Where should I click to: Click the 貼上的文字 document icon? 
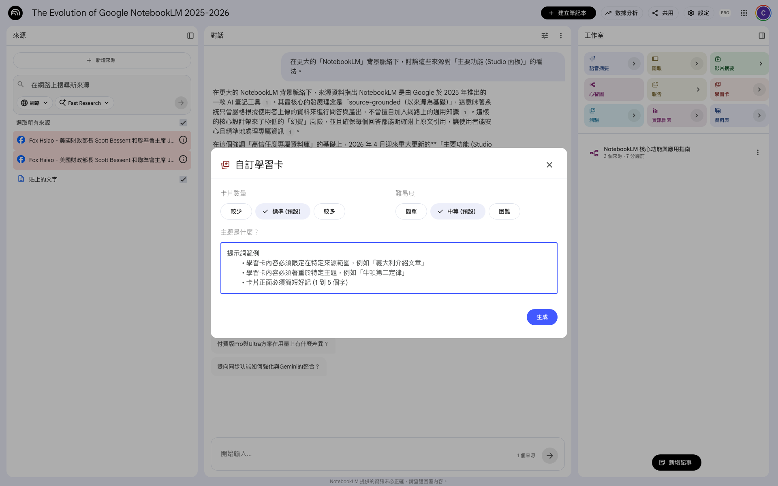point(21,179)
